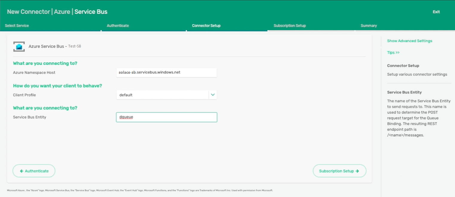Click the Service Bus Entity help heading
455x197 pixels.
coord(404,93)
